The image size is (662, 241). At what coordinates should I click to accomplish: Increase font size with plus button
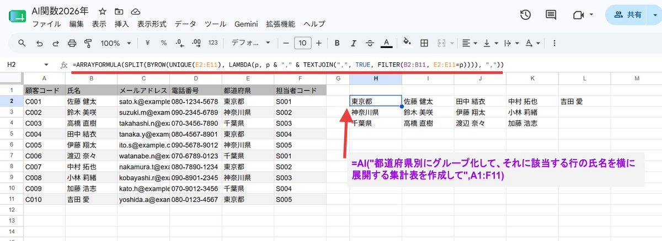pyautogui.click(x=319, y=43)
